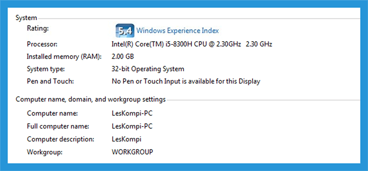
Task: Click the 5.4 rating badge icon
Action: coord(125,31)
